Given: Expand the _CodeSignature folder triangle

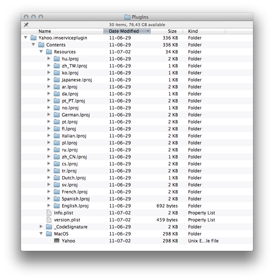Looking at the screenshot, I should click(41, 227).
